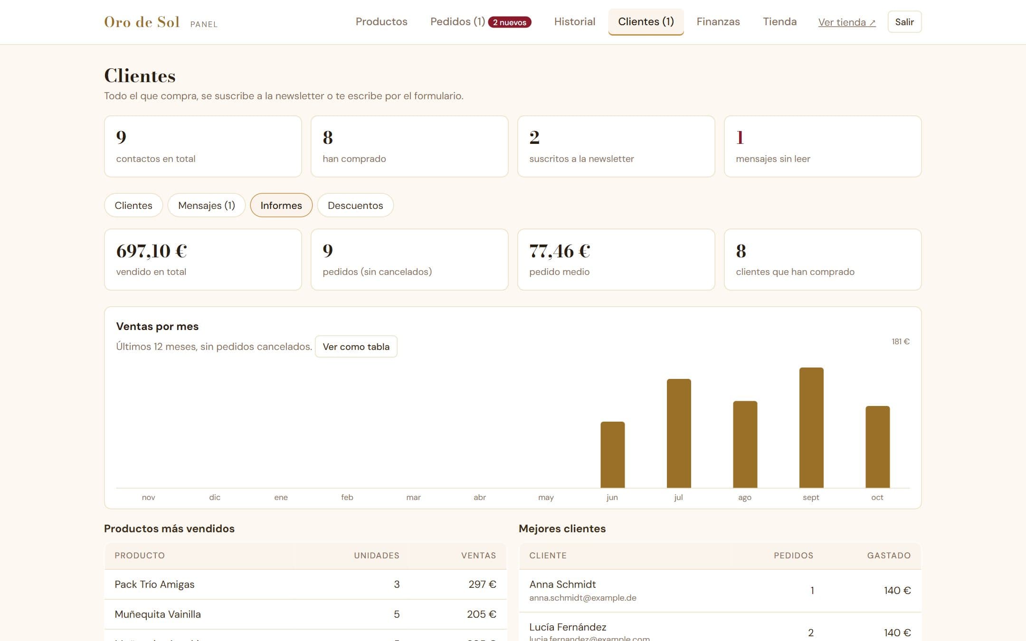
Task: Click the GASTADO column header
Action: tap(889, 556)
